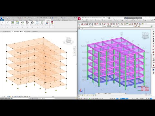The image size is (155, 116).
Task: Click the New file icon in Robot toolbar
Action: coord(79,24)
